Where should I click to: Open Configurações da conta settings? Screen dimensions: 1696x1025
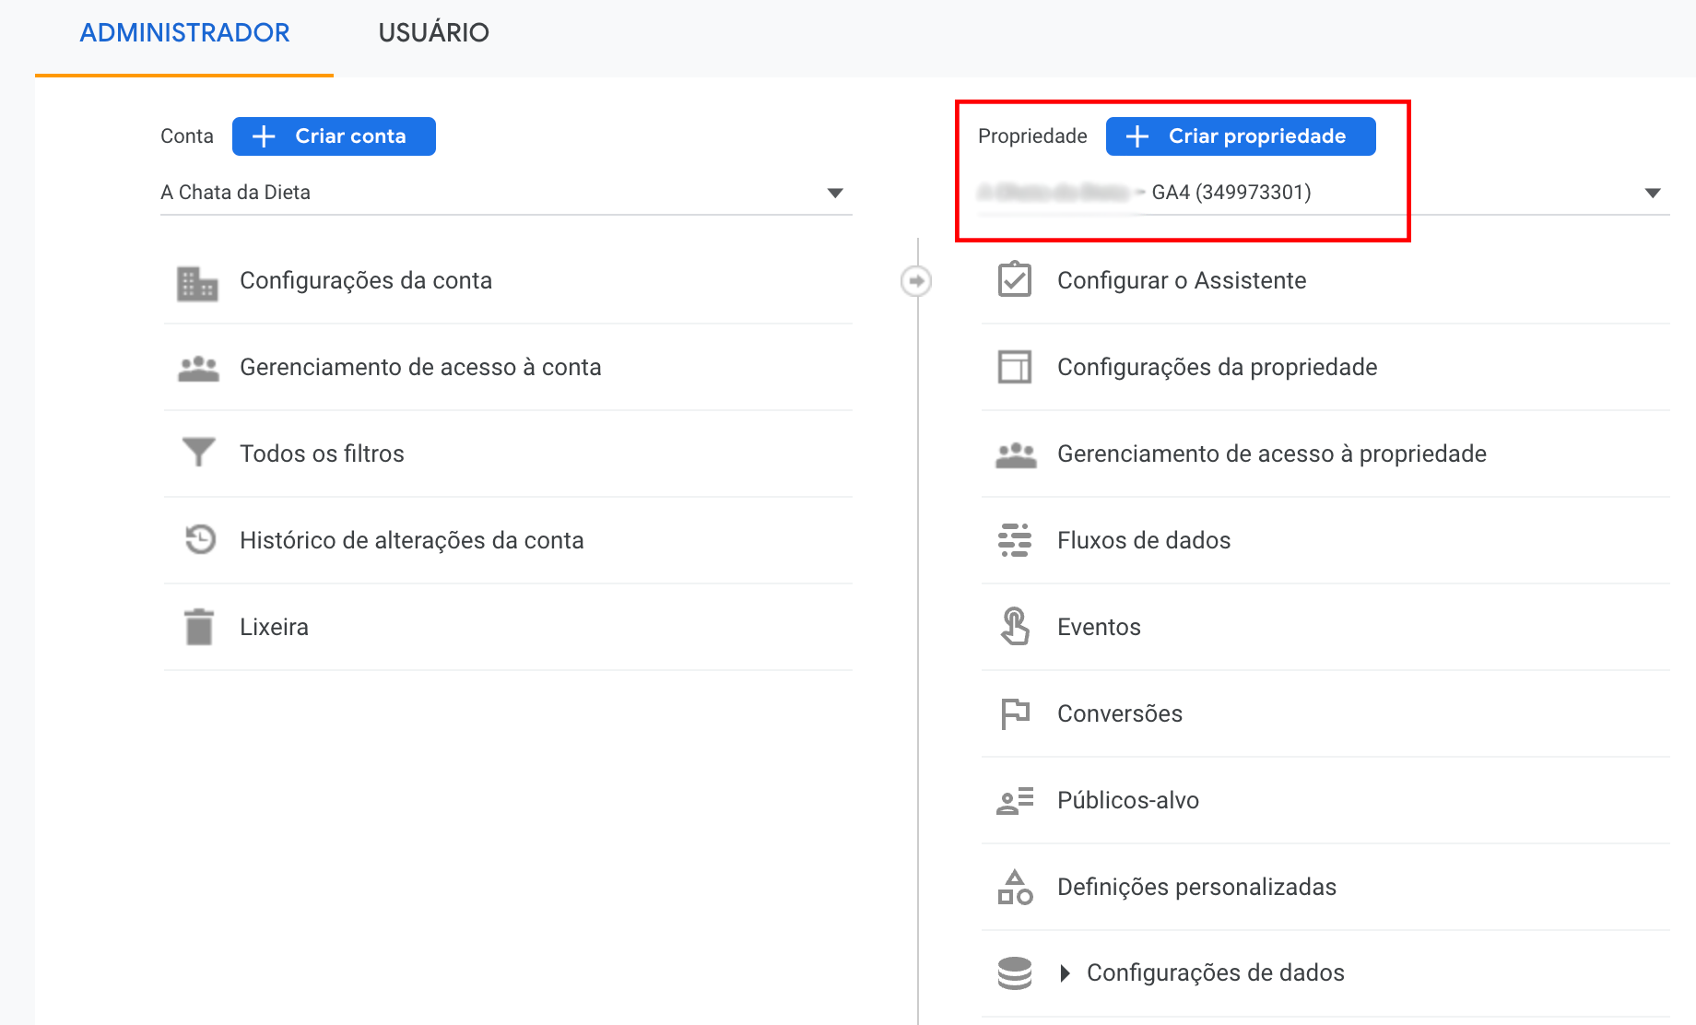366,280
